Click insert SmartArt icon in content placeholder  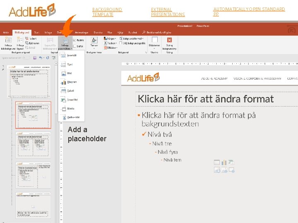231,163
